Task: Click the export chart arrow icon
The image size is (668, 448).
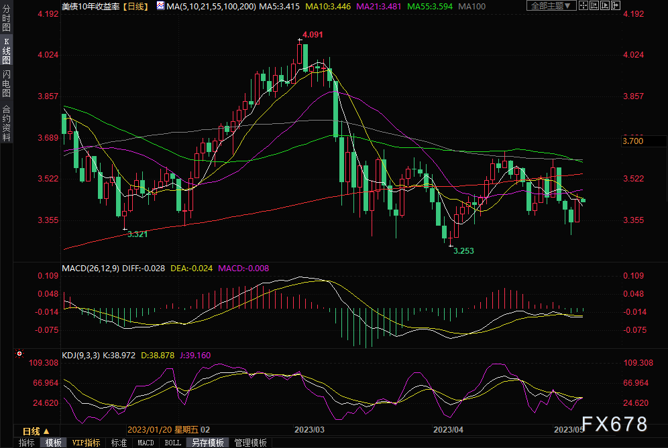Action: pyautogui.click(x=616, y=5)
